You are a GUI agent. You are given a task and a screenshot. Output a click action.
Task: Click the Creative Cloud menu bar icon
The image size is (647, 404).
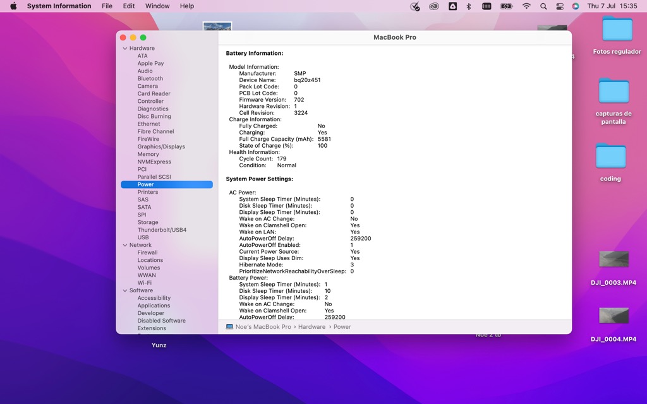point(433,6)
